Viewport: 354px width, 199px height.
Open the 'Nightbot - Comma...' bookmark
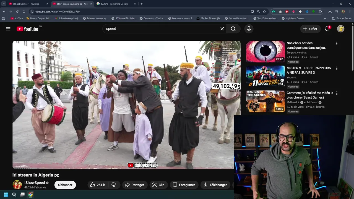(294, 19)
